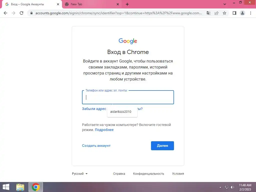
Task: Open the volume speaker tray icon
Action: pyautogui.click(x=232, y=187)
